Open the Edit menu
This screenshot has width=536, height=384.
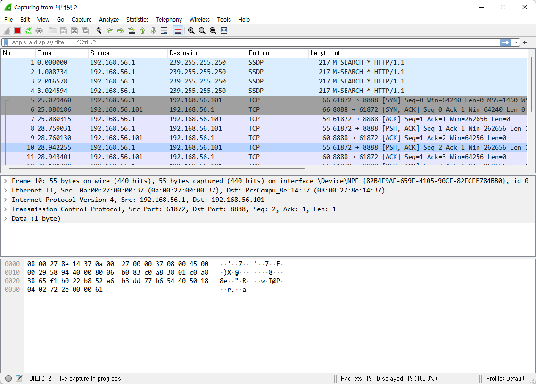[25, 19]
